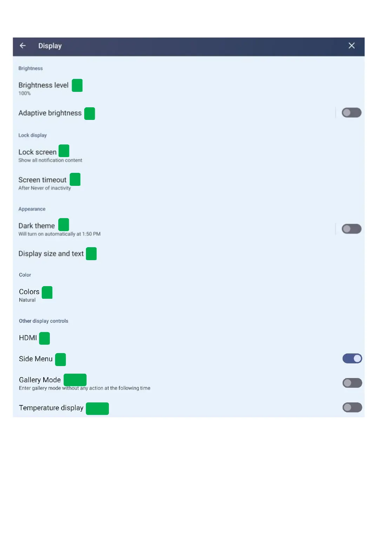379x547 pixels.
Task: Click the Temperature display label
Action: pyautogui.click(x=51, y=408)
